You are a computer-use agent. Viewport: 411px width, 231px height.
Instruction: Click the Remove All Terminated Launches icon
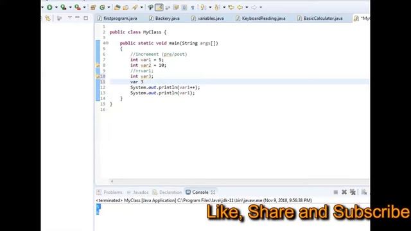tap(353, 193)
